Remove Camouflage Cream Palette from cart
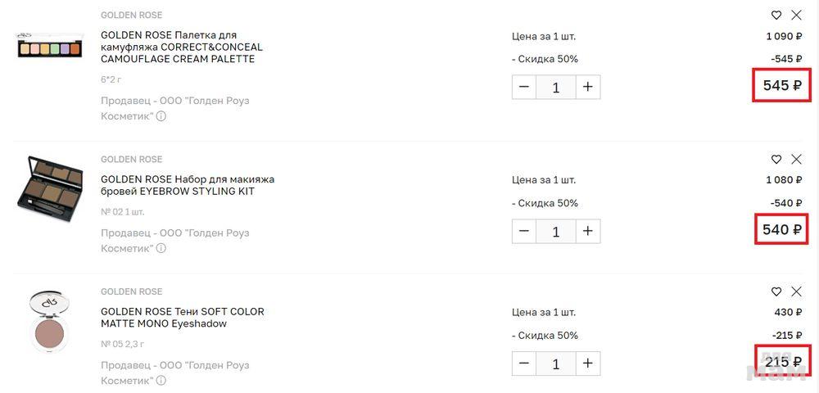The width and height of the screenshot is (819, 393). (x=796, y=15)
